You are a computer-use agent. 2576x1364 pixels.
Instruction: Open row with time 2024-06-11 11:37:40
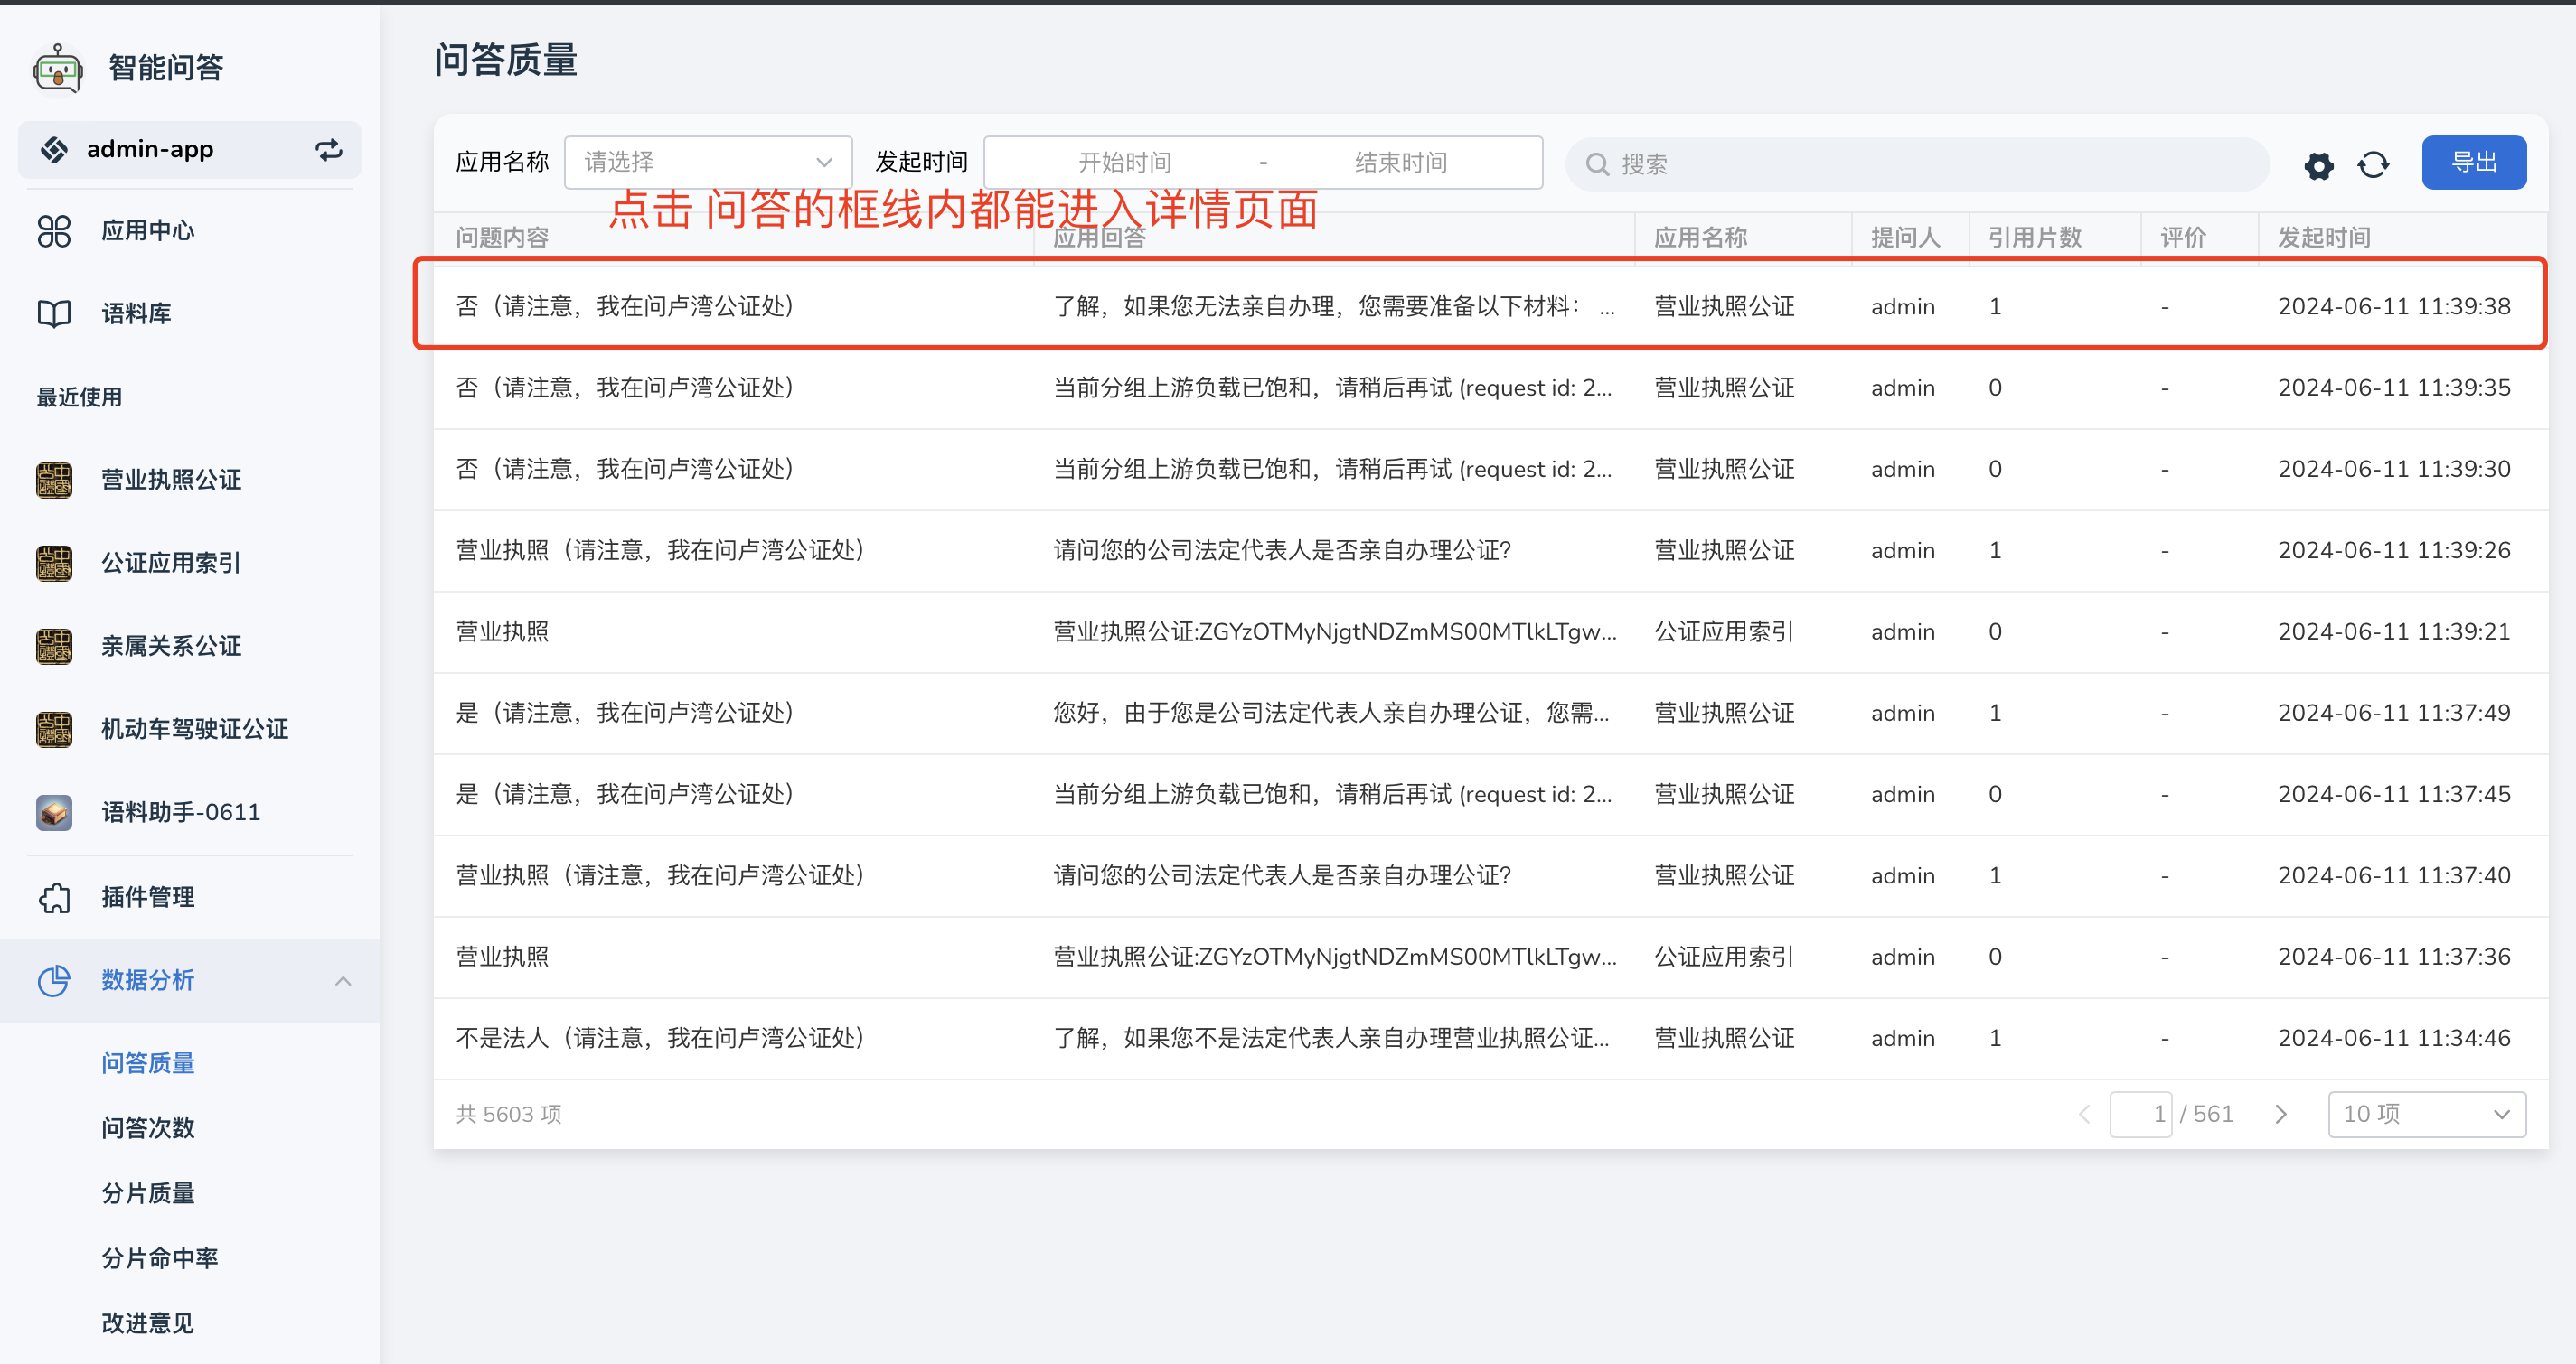tap(1490, 875)
